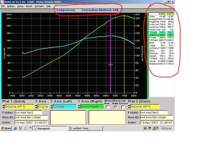
Task: Click the Y Axis (Right) stepper arrows
Action: click(x=79, y=106)
